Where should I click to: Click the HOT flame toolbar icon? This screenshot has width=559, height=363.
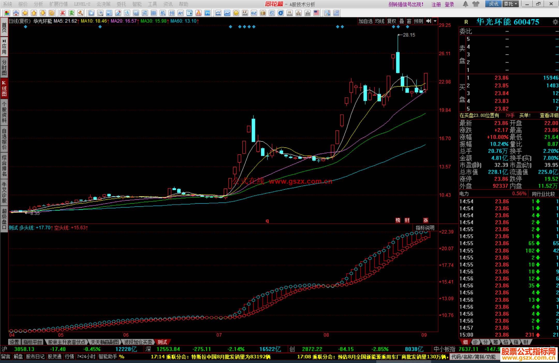point(198,13)
